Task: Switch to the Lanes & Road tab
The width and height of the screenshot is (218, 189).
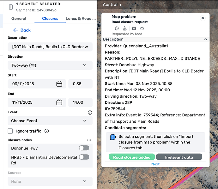Action: coord(81,19)
